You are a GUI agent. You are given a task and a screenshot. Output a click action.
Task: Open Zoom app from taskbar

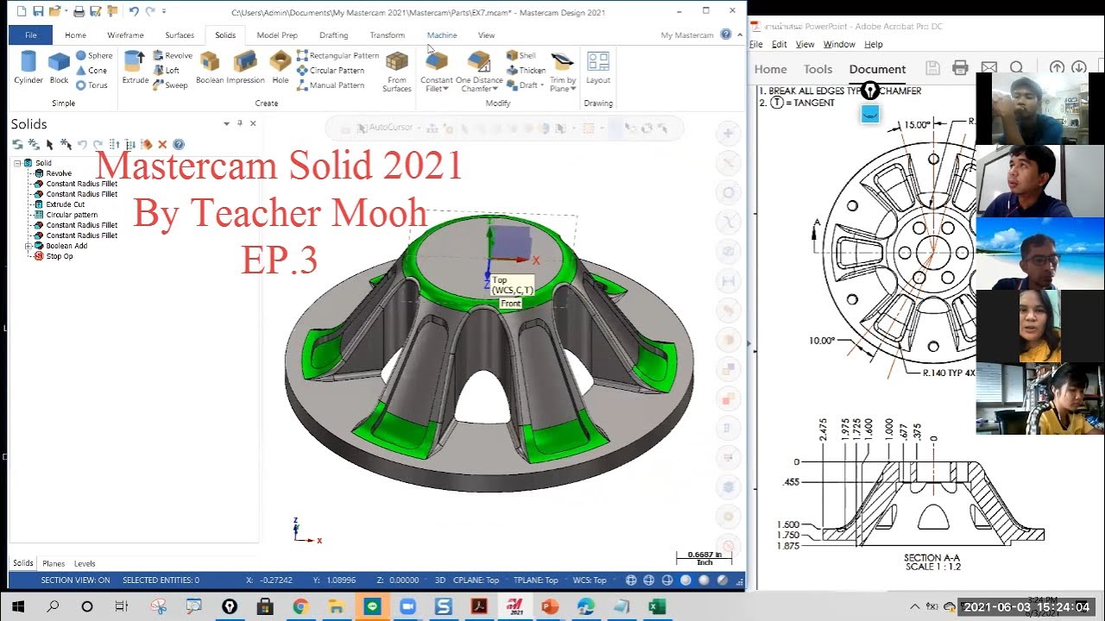point(407,606)
